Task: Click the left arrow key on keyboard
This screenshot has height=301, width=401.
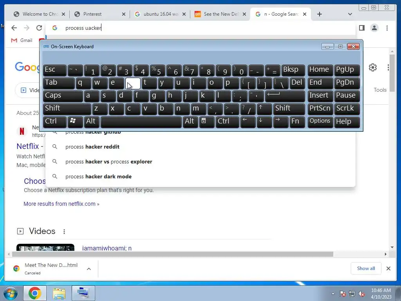Action: 248,122
